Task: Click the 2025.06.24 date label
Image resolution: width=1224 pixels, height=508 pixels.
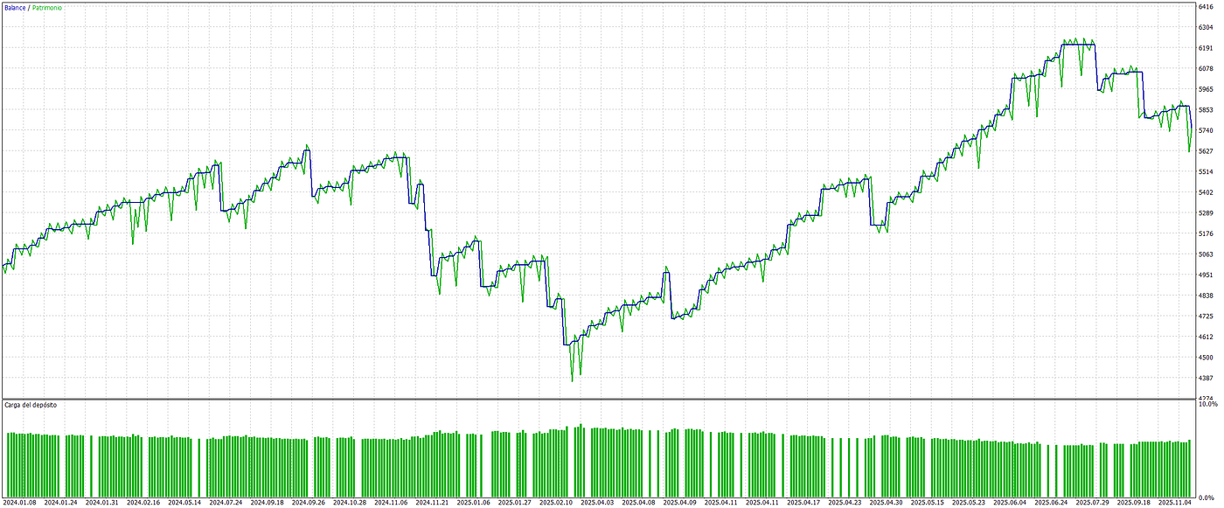Action: [1052, 503]
